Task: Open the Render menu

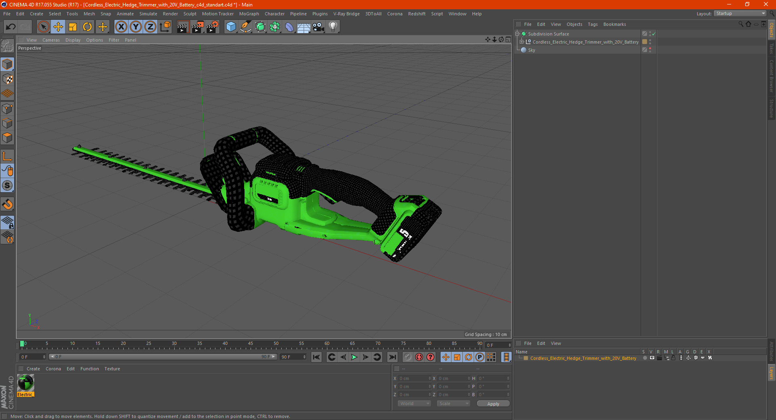Action: click(170, 14)
